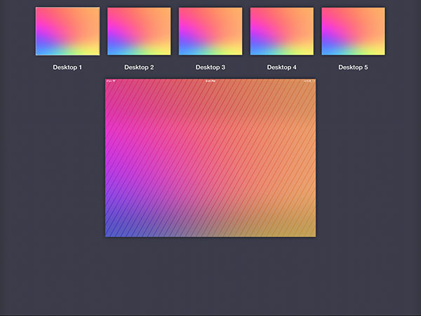Tap the Wi-Fi icon in preview status bar
Image resolution: width=421 pixels, height=316 pixels.
(114, 81)
